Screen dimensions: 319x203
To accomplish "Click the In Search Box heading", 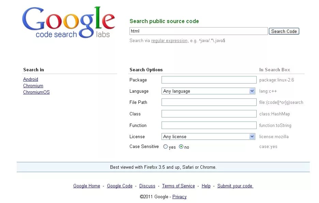I will click(x=275, y=70).
